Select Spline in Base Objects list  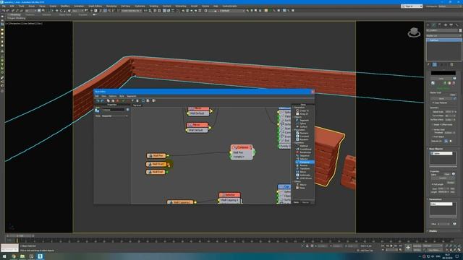tap(441, 154)
